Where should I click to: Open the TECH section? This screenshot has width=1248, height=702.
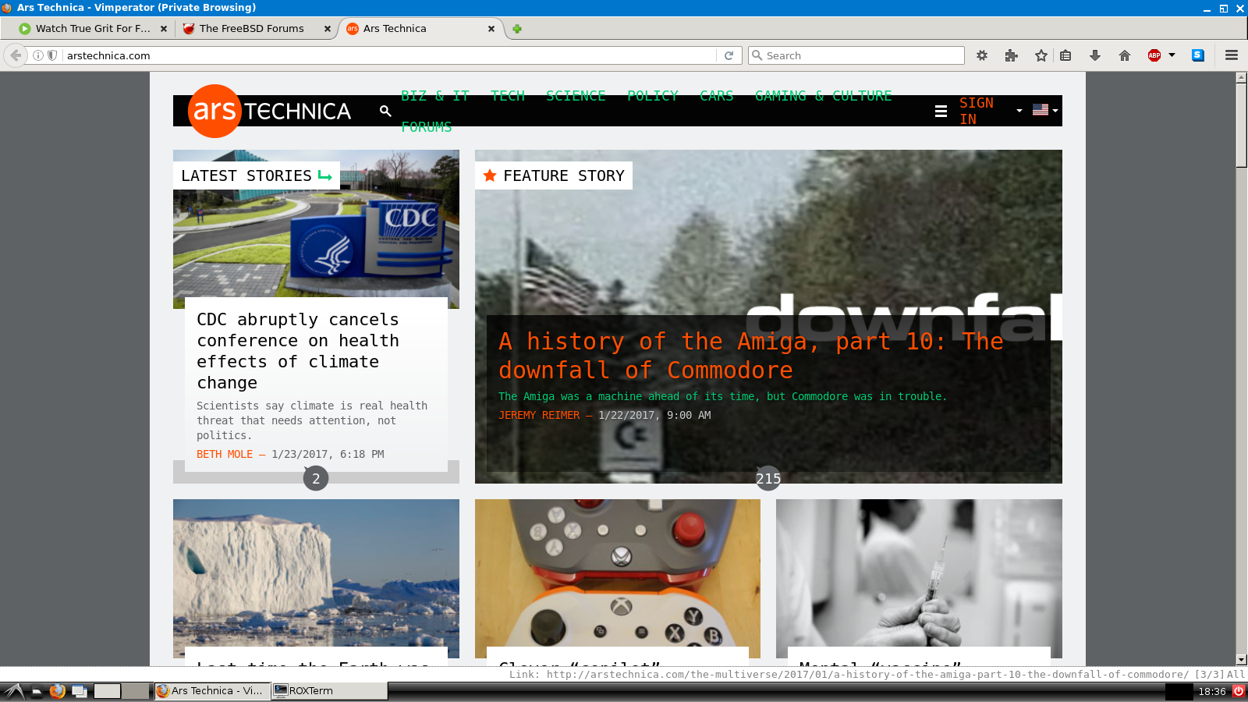pyautogui.click(x=508, y=95)
